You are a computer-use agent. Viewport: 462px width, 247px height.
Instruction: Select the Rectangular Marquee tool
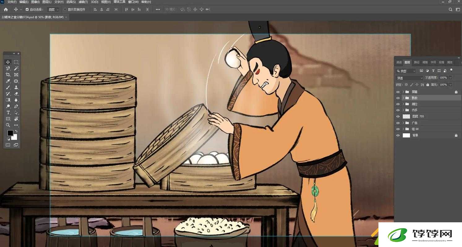16,62
